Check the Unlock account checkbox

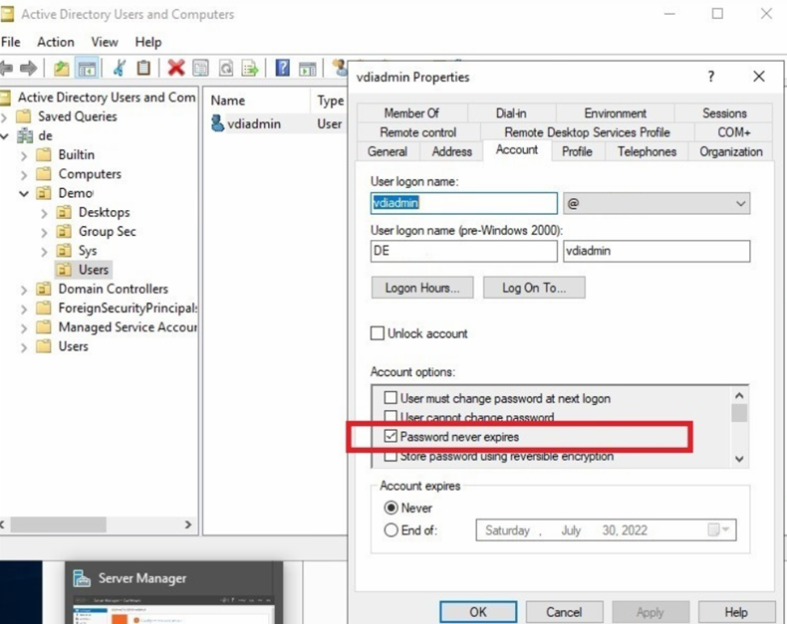pos(378,333)
